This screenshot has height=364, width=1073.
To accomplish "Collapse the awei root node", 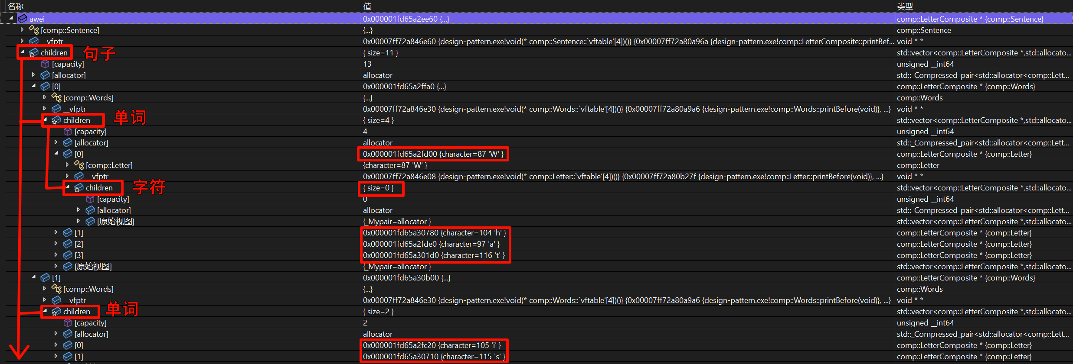I will (x=11, y=18).
